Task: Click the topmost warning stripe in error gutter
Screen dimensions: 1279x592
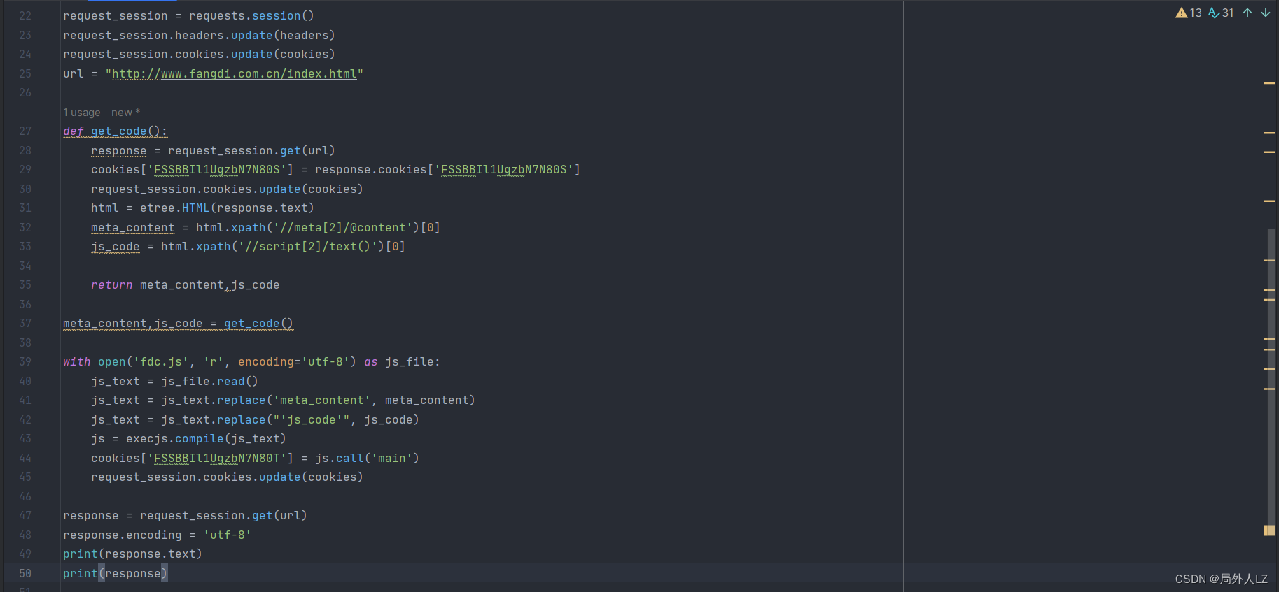Action: click(x=1269, y=83)
